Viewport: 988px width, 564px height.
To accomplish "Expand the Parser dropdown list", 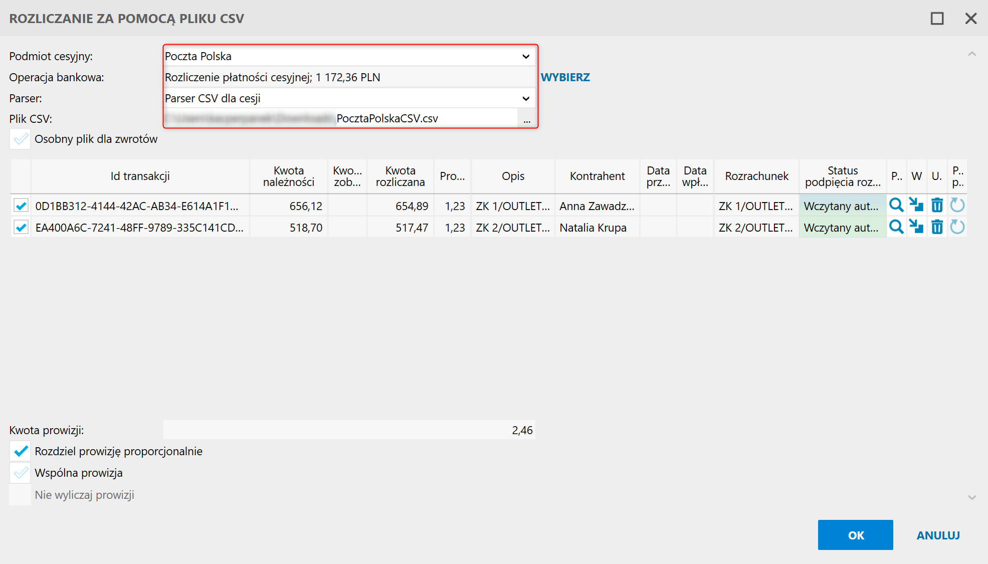I will pyautogui.click(x=525, y=98).
